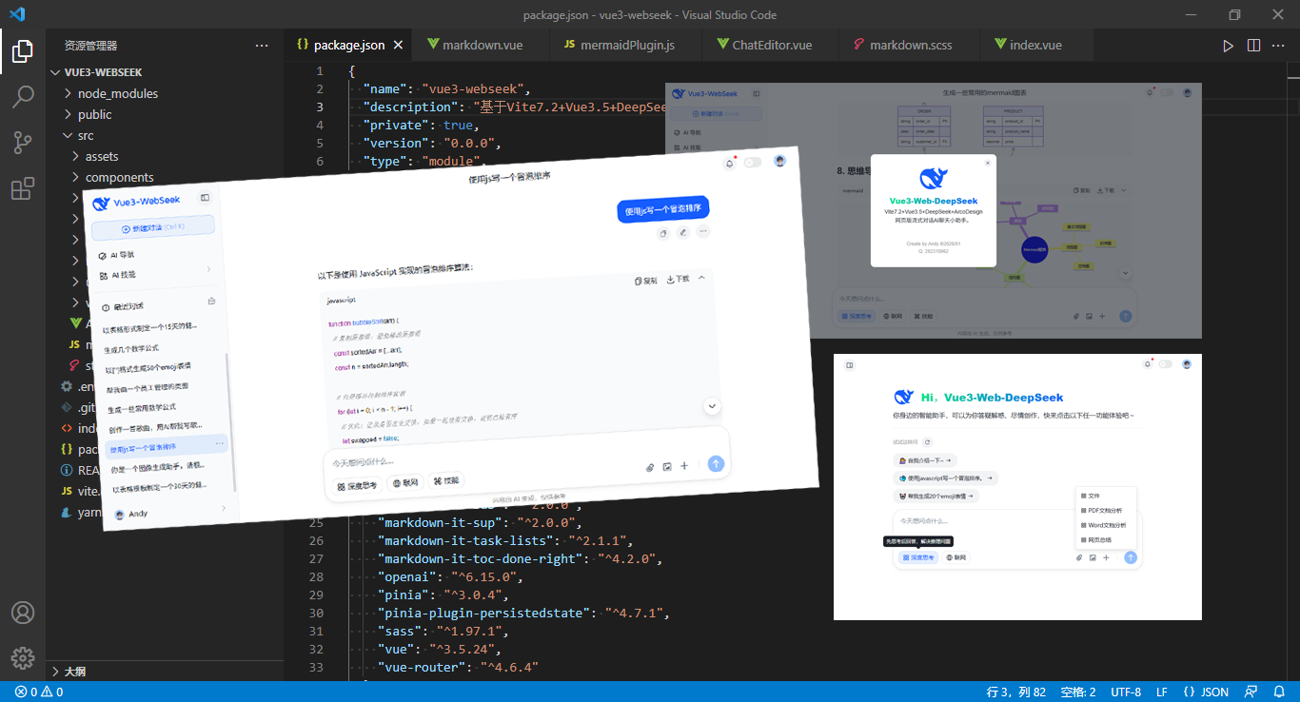Close the Vue3-Web-DeepSeek about dialog
This screenshot has width=1300, height=702.
click(x=987, y=163)
